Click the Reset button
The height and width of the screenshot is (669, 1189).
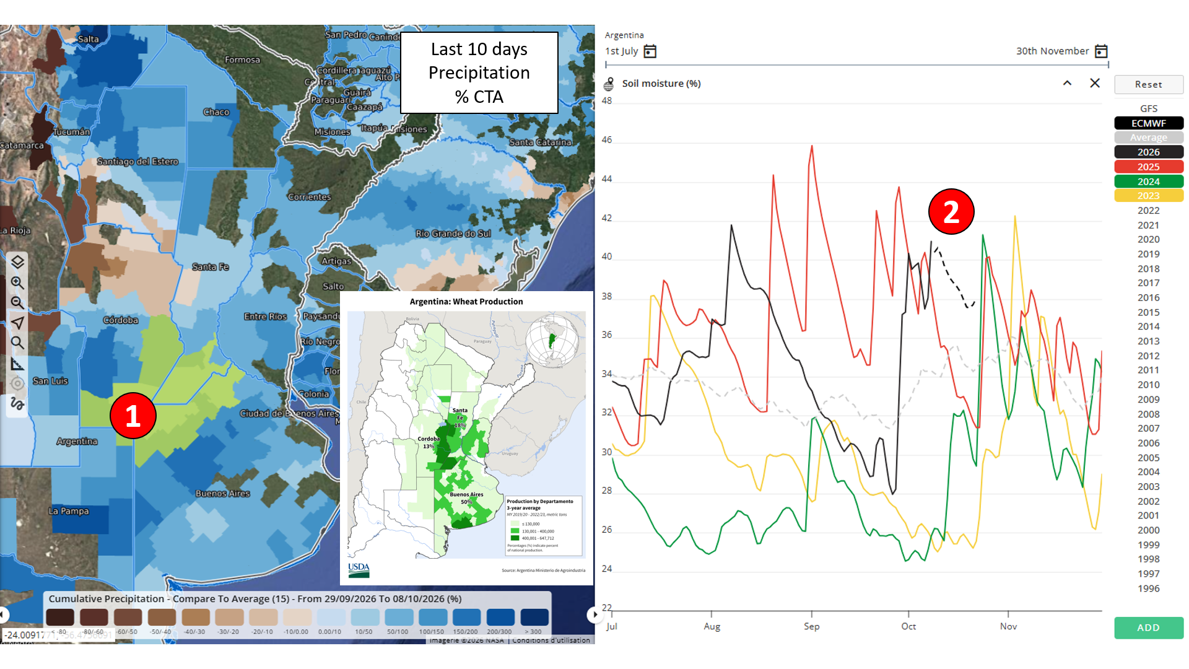[1149, 84]
